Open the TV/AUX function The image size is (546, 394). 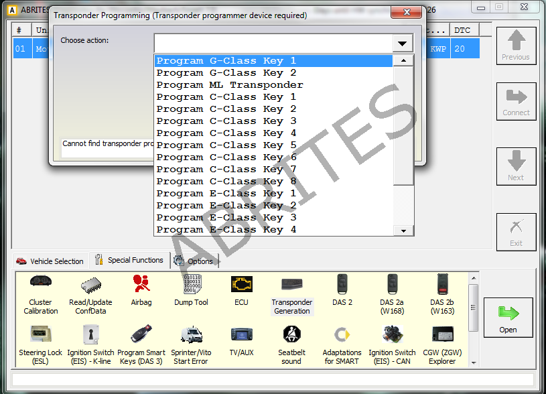(241, 340)
